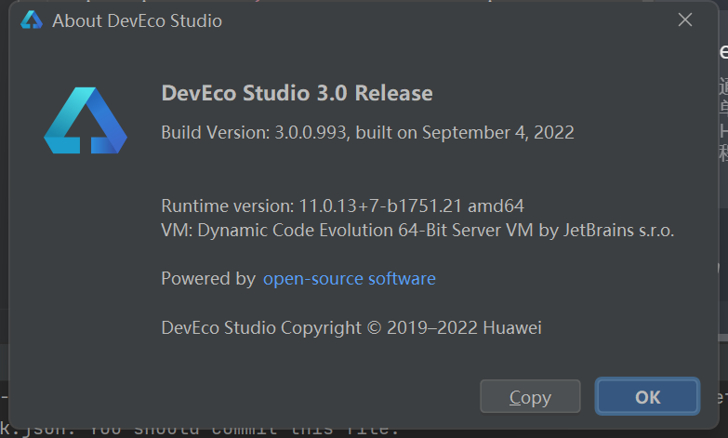Click the small DevEco icon in title bar

pos(32,20)
